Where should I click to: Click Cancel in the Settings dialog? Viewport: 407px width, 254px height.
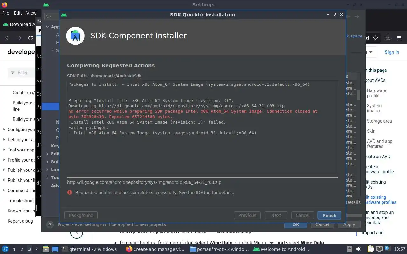click(322, 224)
